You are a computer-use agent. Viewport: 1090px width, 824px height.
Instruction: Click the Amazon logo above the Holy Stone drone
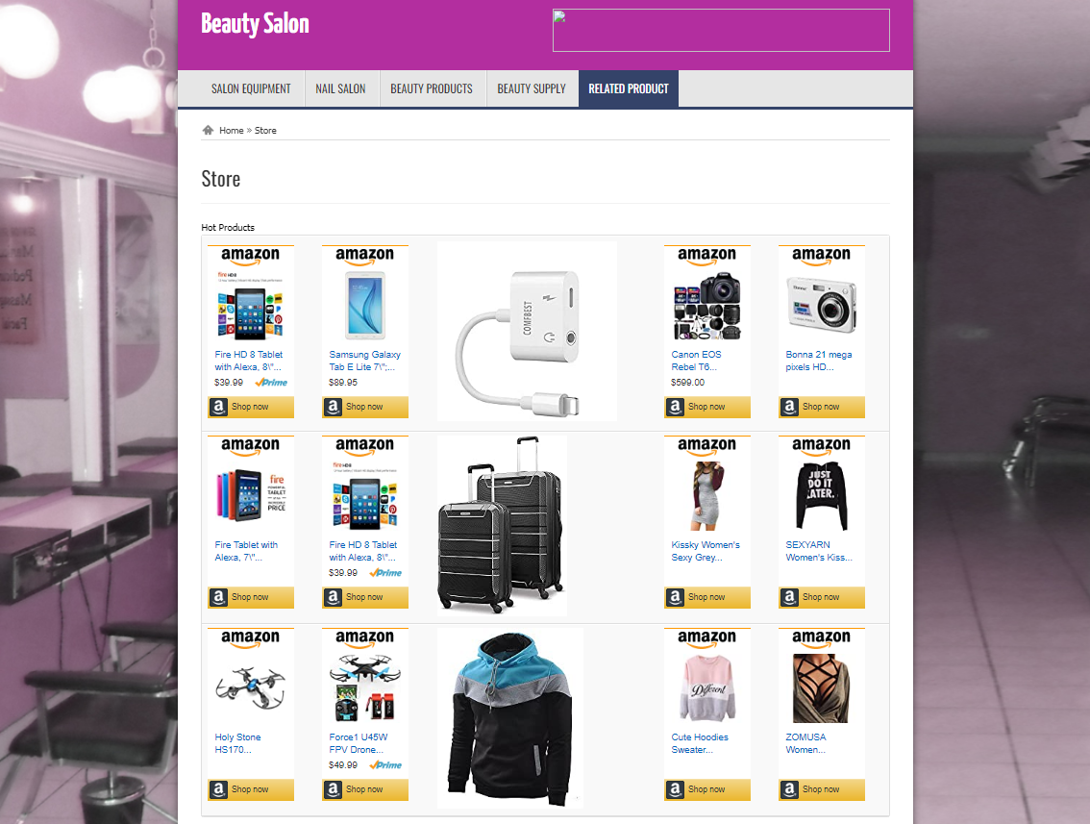[250, 638]
